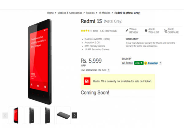
Task: Click the red Mi logo icon
Action: (x=87, y=81)
